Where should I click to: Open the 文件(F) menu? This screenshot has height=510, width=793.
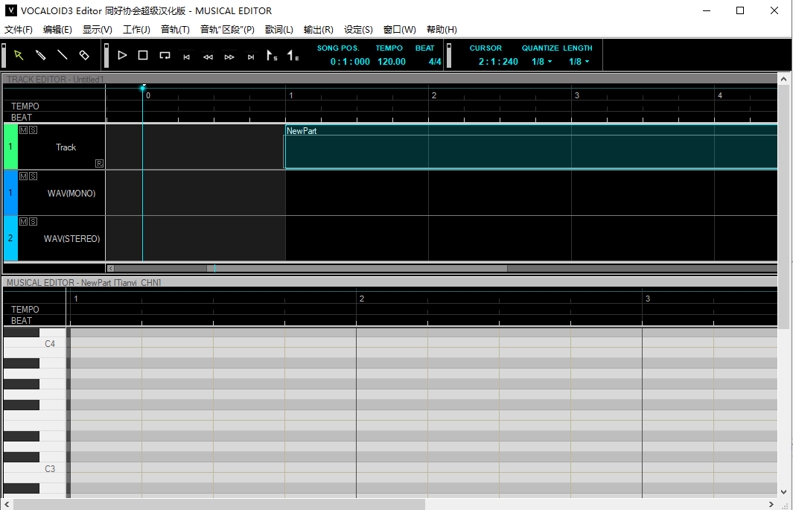(x=19, y=30)
